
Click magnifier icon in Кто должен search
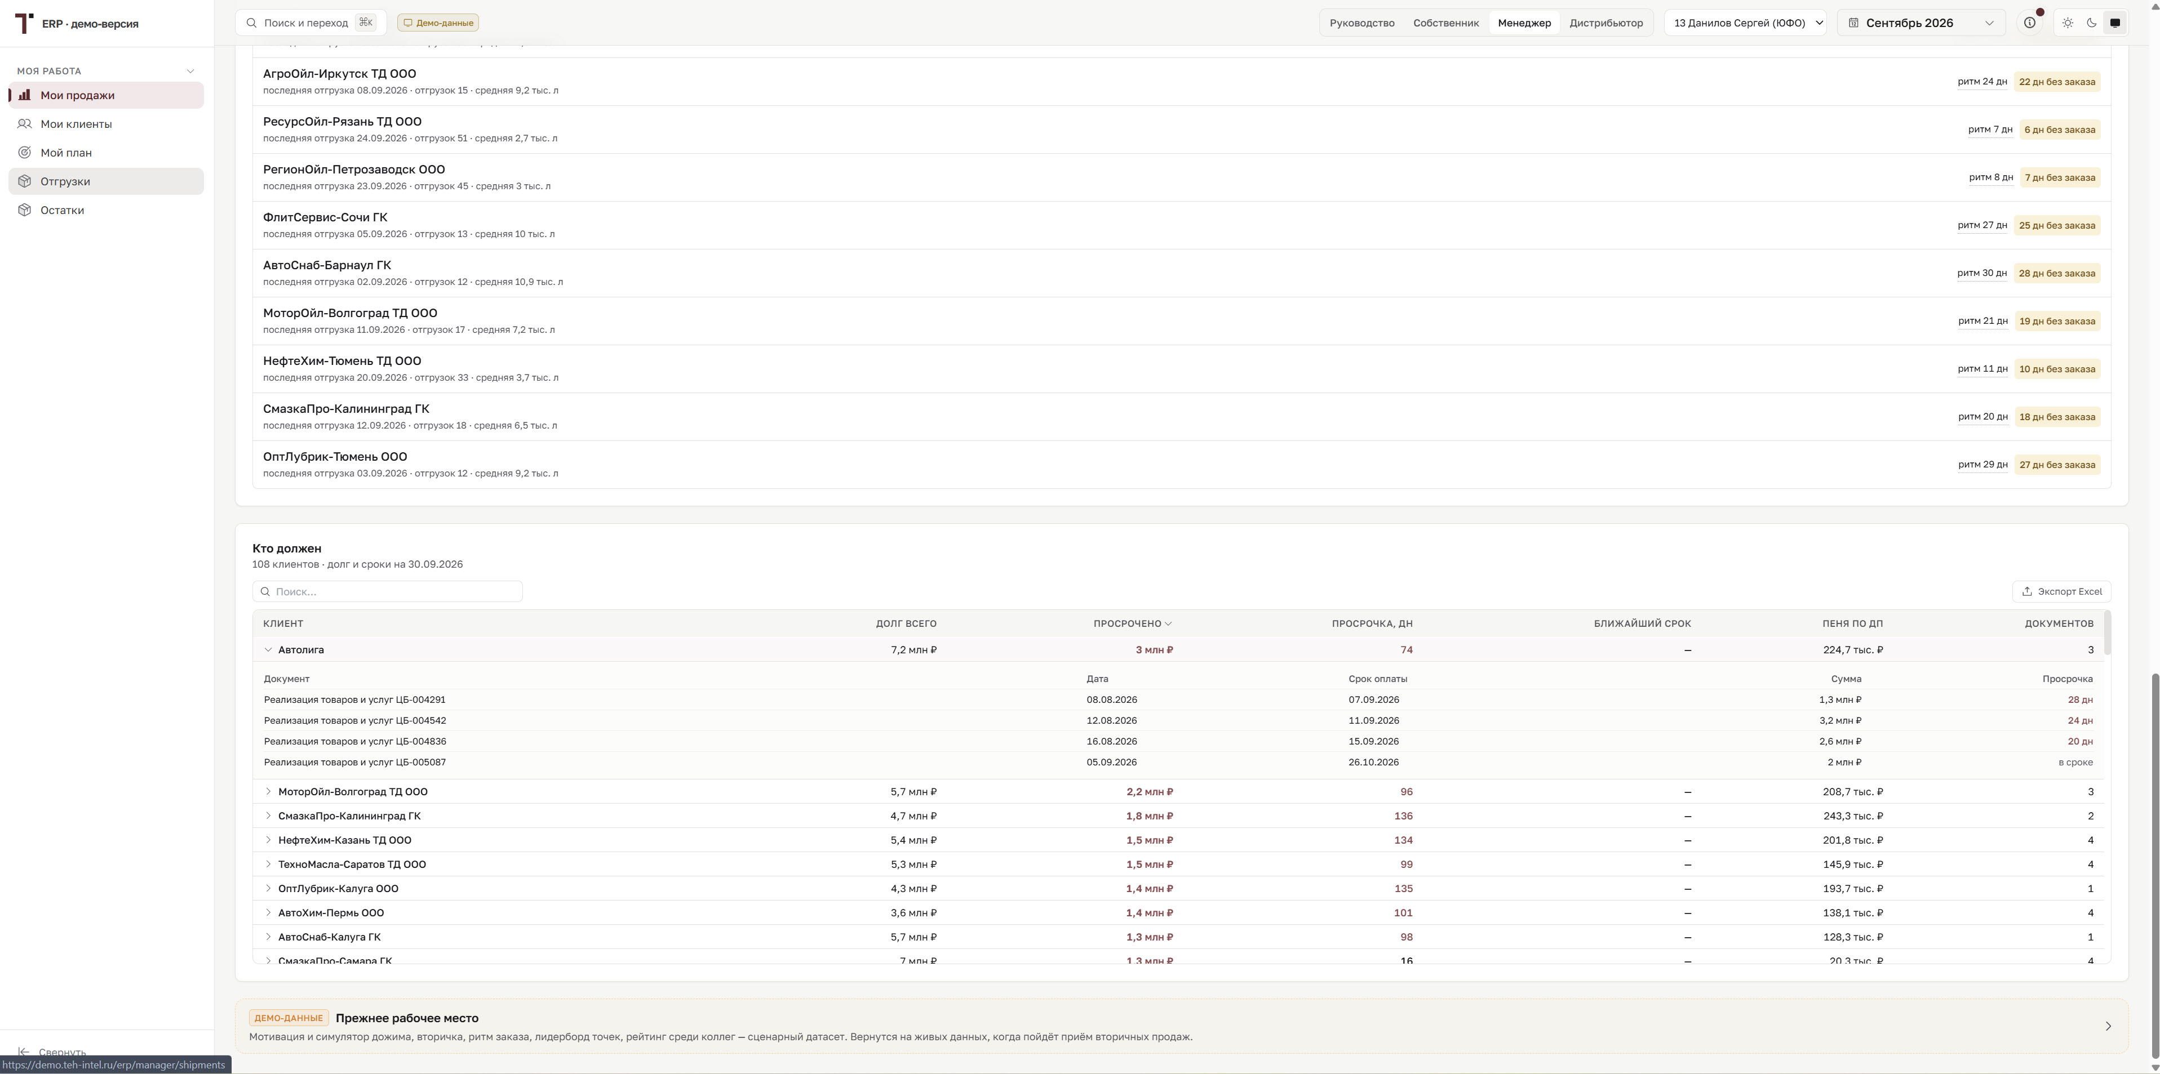pos(266,591)
